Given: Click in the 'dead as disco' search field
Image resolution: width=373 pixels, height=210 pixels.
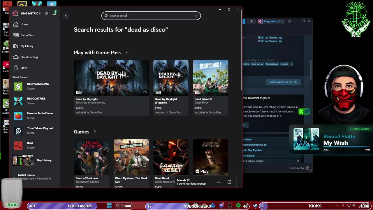Looking at the screenshot, I should 151,16.
